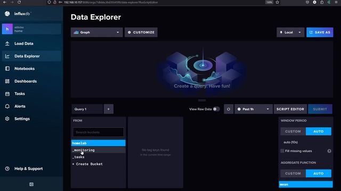The height and width of the screenshot is (191, 341).
Task: Click the browser extensions puzzle icon
Action: point(322,2)
